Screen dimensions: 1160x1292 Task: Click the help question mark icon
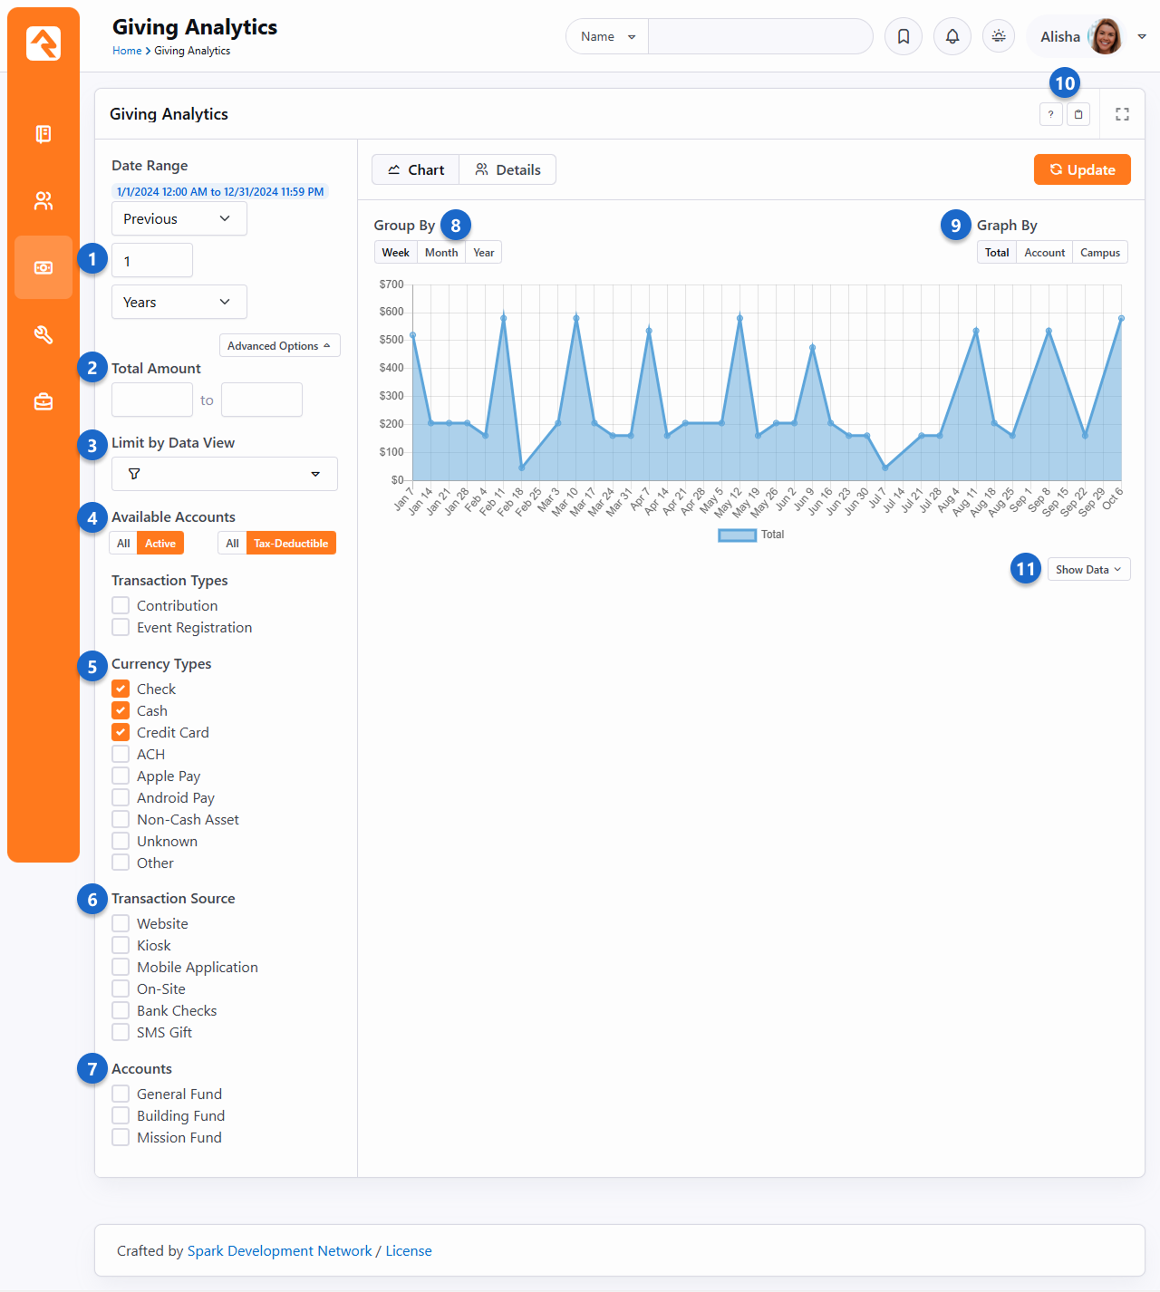(1050, 114)
